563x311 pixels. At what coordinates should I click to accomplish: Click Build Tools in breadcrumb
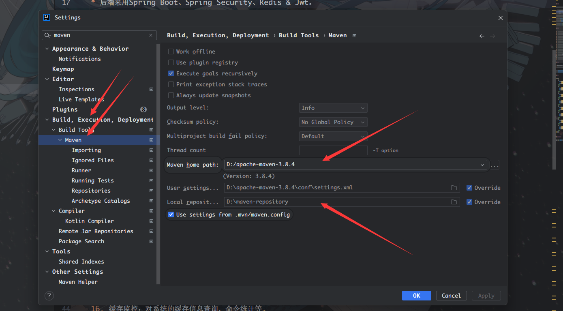tap(299, 35)
